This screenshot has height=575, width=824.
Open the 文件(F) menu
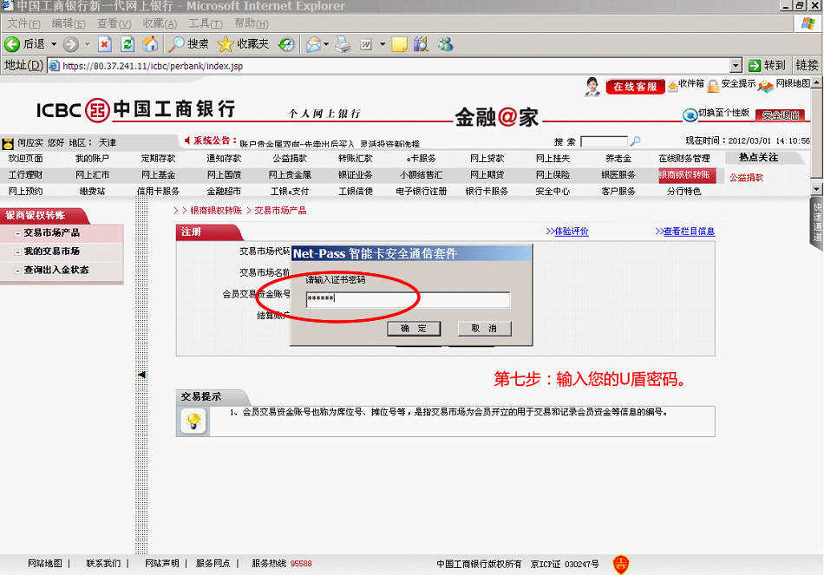pyautogui.click(x=23, y=23)
